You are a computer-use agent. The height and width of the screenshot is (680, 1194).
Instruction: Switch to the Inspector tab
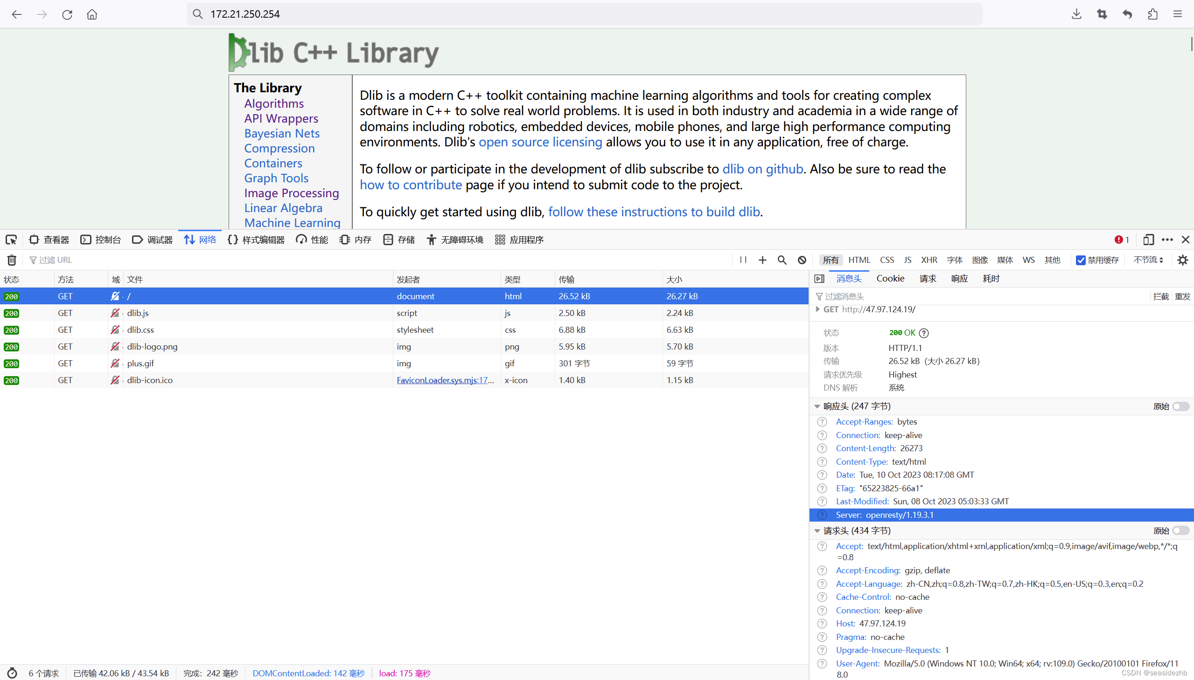[49, 240]
